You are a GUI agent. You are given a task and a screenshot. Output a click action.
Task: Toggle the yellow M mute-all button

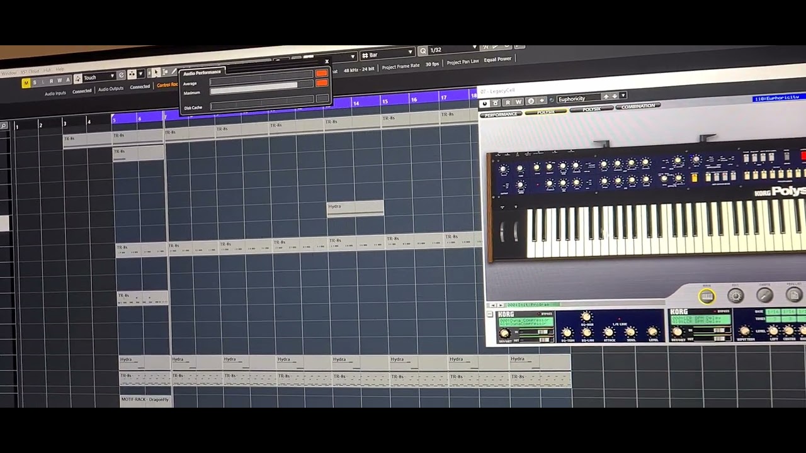[x=26, y=83]
